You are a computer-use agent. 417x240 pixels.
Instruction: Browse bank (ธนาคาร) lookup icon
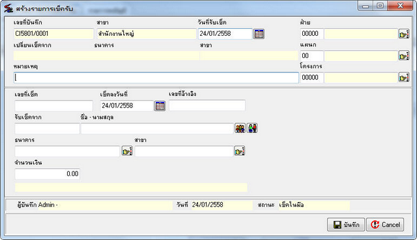coord(127,151)
